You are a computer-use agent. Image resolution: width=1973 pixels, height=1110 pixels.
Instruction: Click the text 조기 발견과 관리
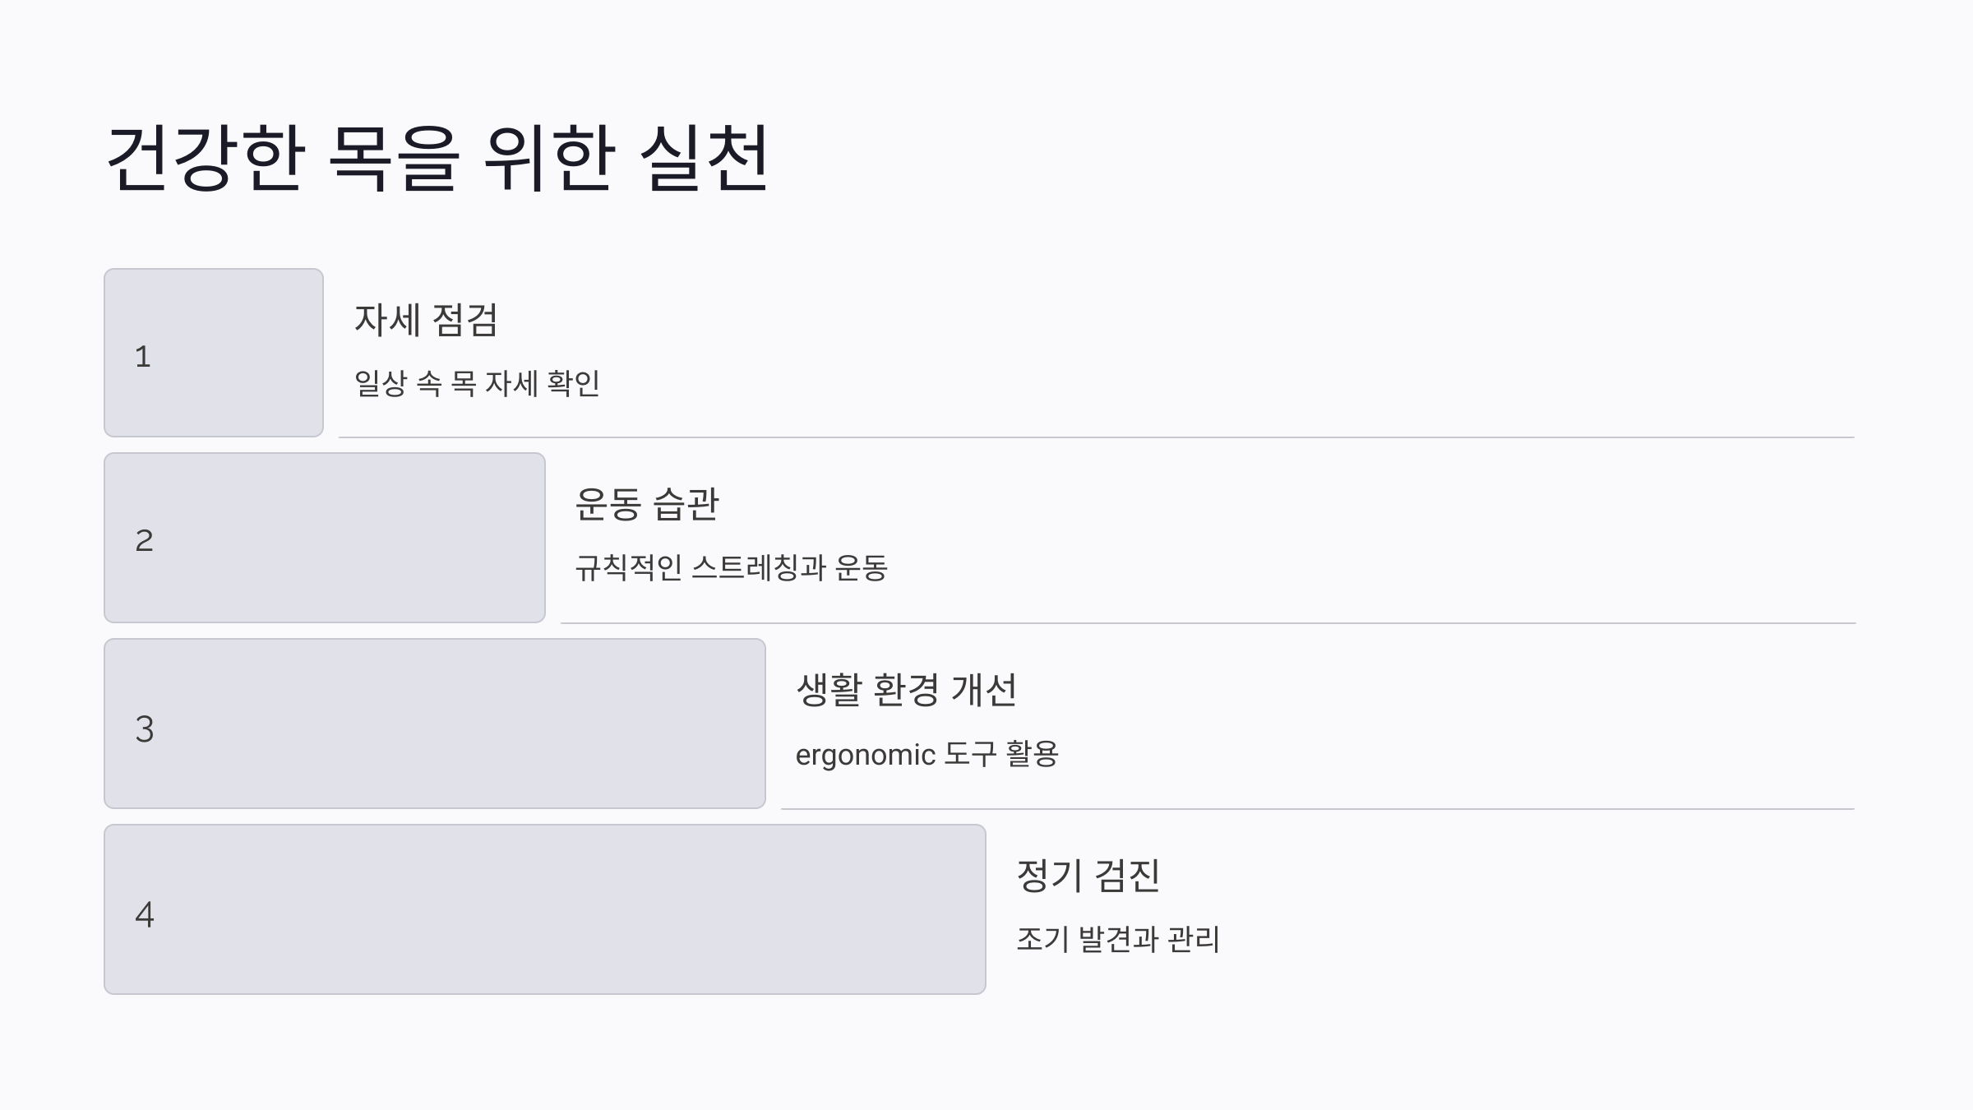1118,940
